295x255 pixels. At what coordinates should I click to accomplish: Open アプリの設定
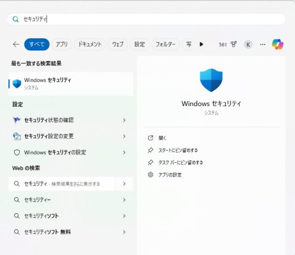tap(170, 175)
